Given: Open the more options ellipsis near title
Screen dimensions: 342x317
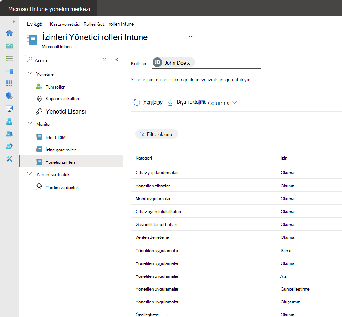Looking at the screenshot, I should tap(191, 37).
